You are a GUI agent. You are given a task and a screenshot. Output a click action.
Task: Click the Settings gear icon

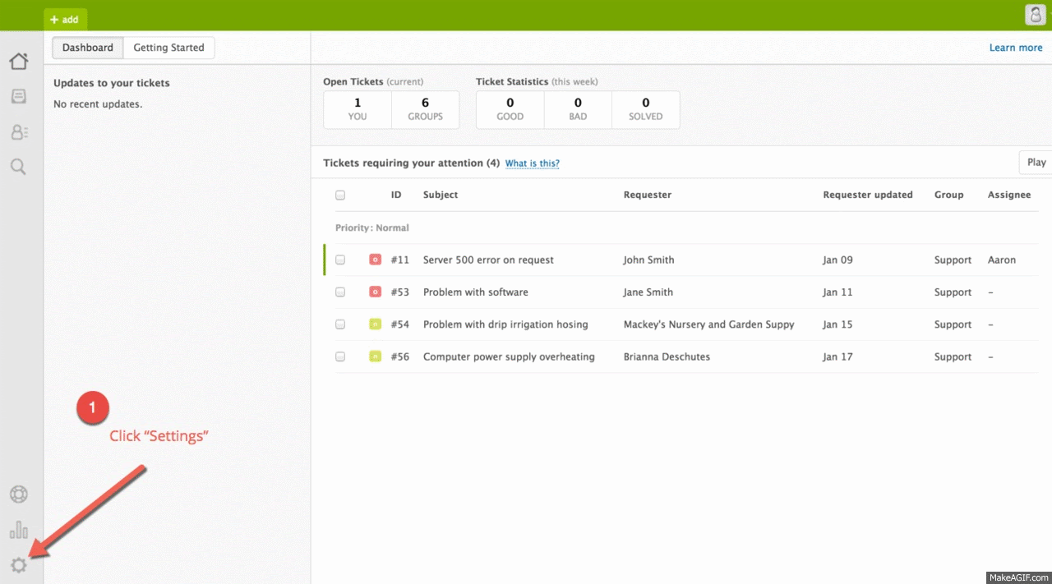pos(18,565)
